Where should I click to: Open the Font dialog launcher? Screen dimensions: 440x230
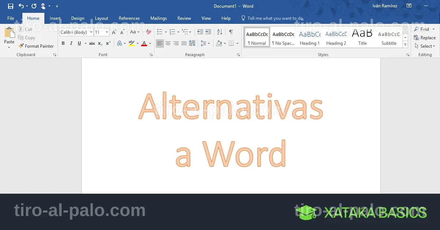click(151, 55)
